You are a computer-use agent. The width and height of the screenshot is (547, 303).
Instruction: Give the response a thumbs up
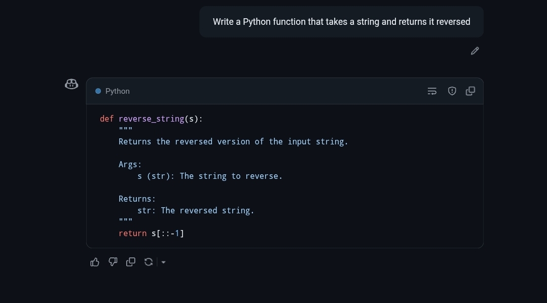(x=94, y=262)
